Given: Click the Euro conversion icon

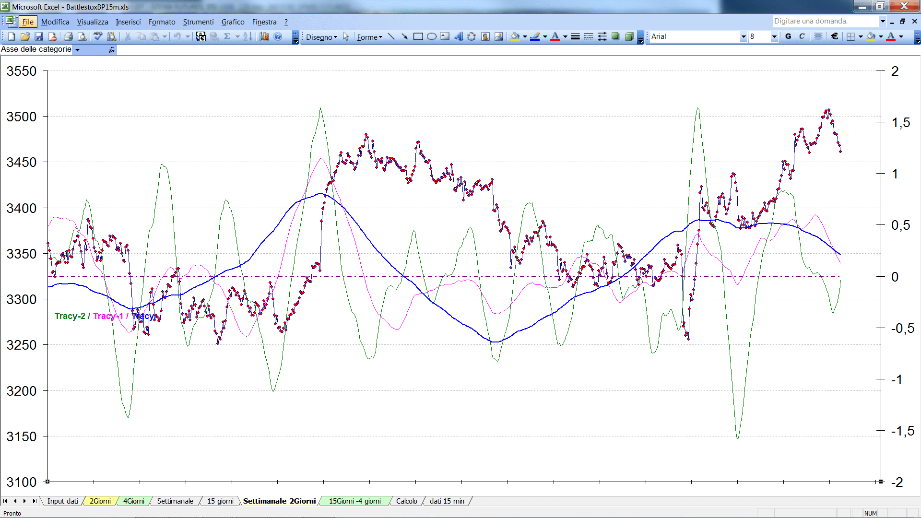Looking at the screenshot, I should [201, 36].
